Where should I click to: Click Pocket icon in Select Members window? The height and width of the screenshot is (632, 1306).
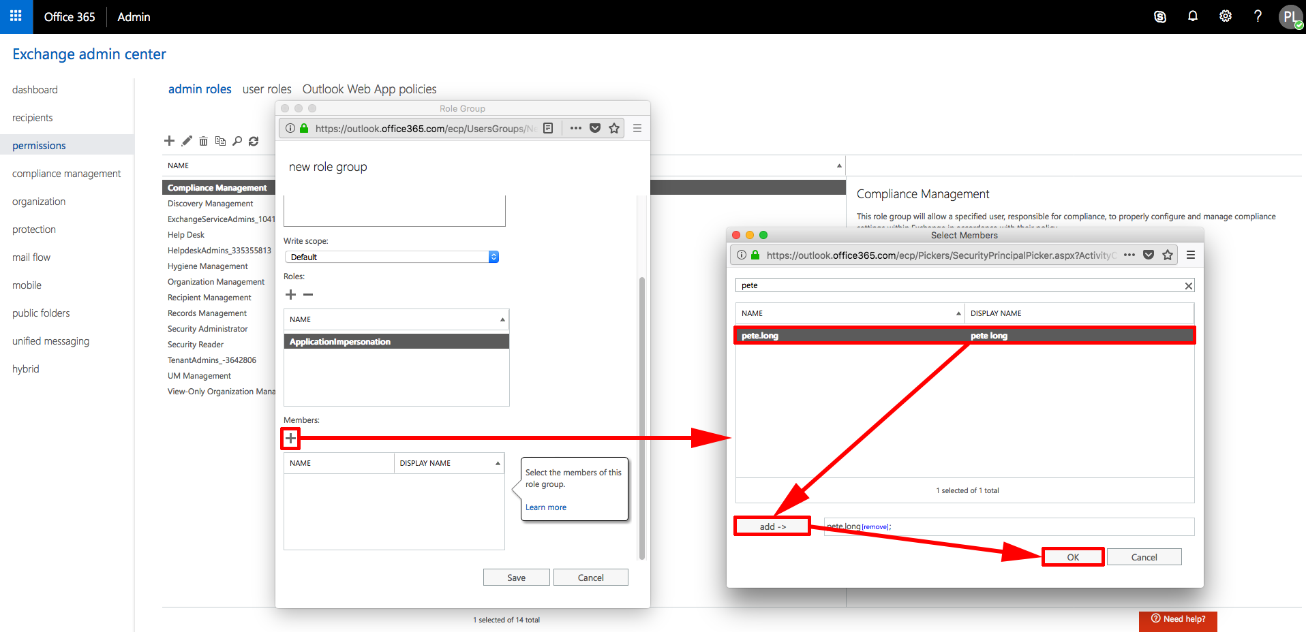pos(1149,255)
